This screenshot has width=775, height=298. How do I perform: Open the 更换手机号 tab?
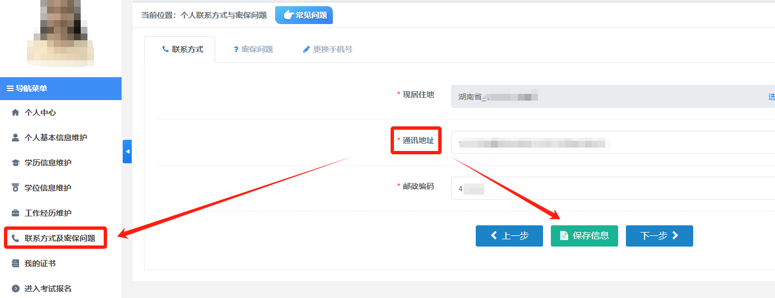click(327, 49)
